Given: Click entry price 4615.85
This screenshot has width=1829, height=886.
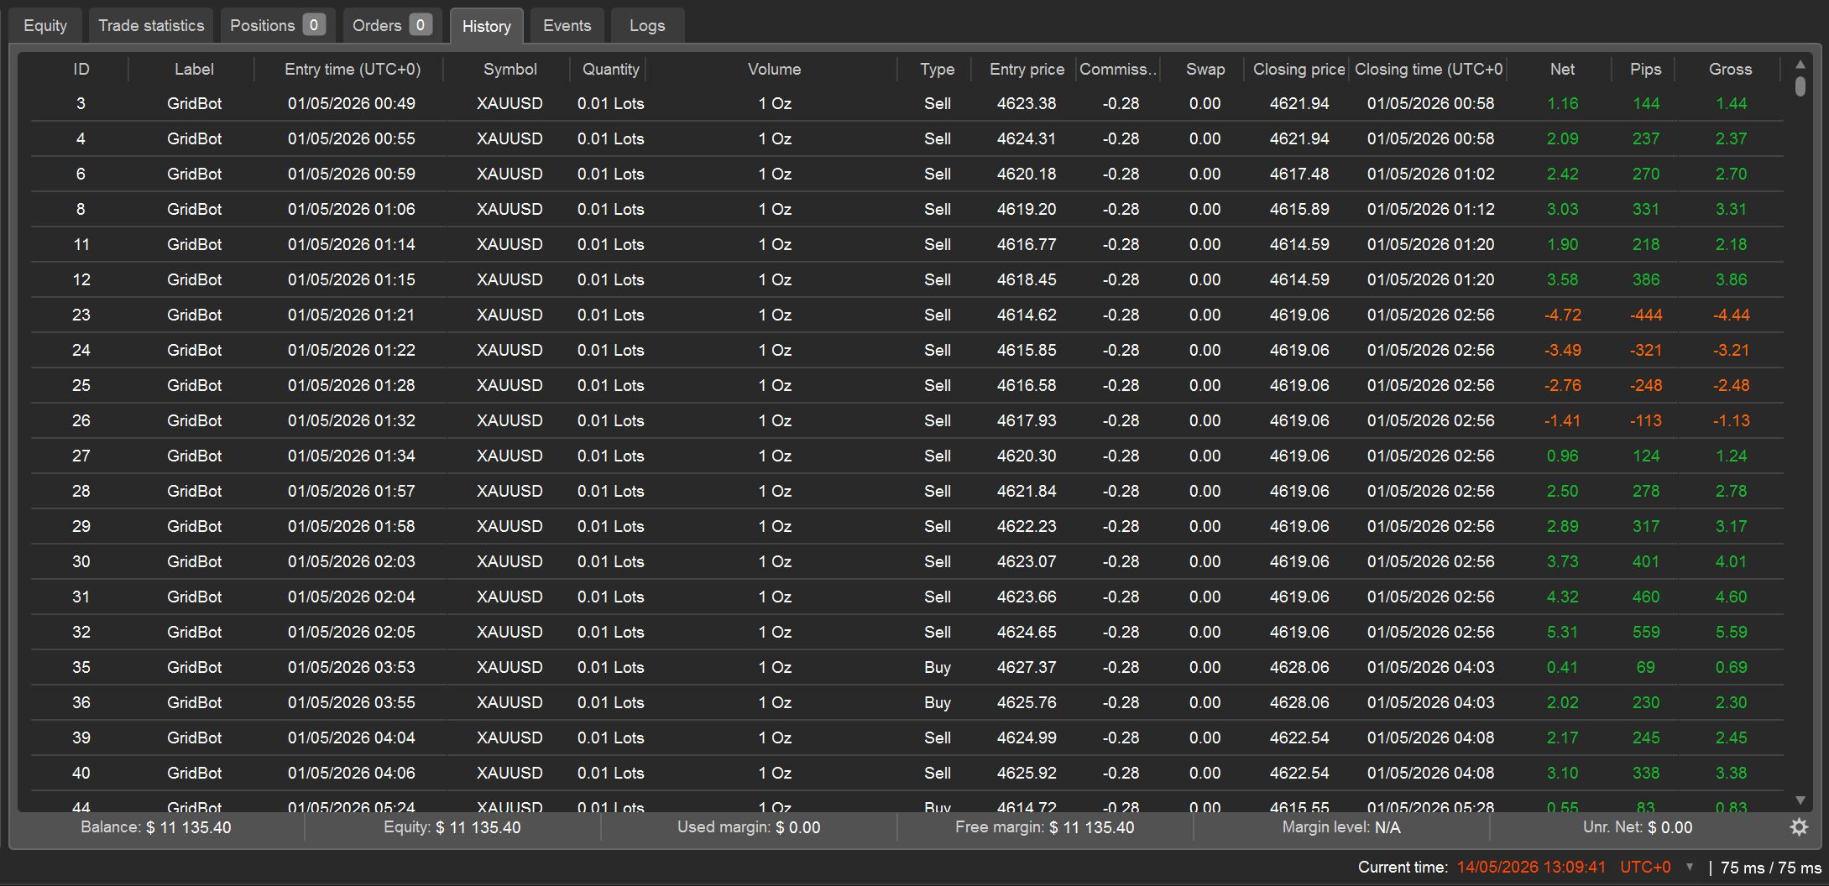Looking at the screenshot, I should pyautogui.click(x=1027, y=351).
